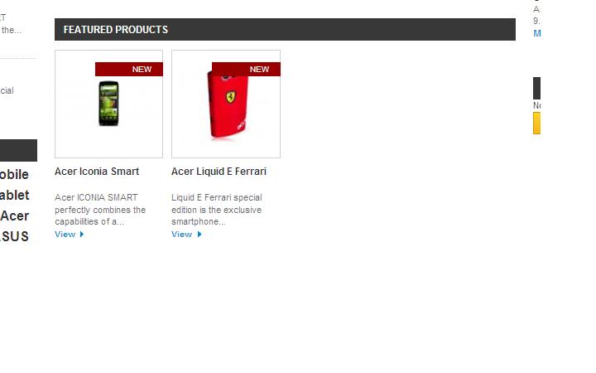Select the partially visible Mobile tag in left sidebar
This screenshot has width=596, height=373.
click(14, 174)
